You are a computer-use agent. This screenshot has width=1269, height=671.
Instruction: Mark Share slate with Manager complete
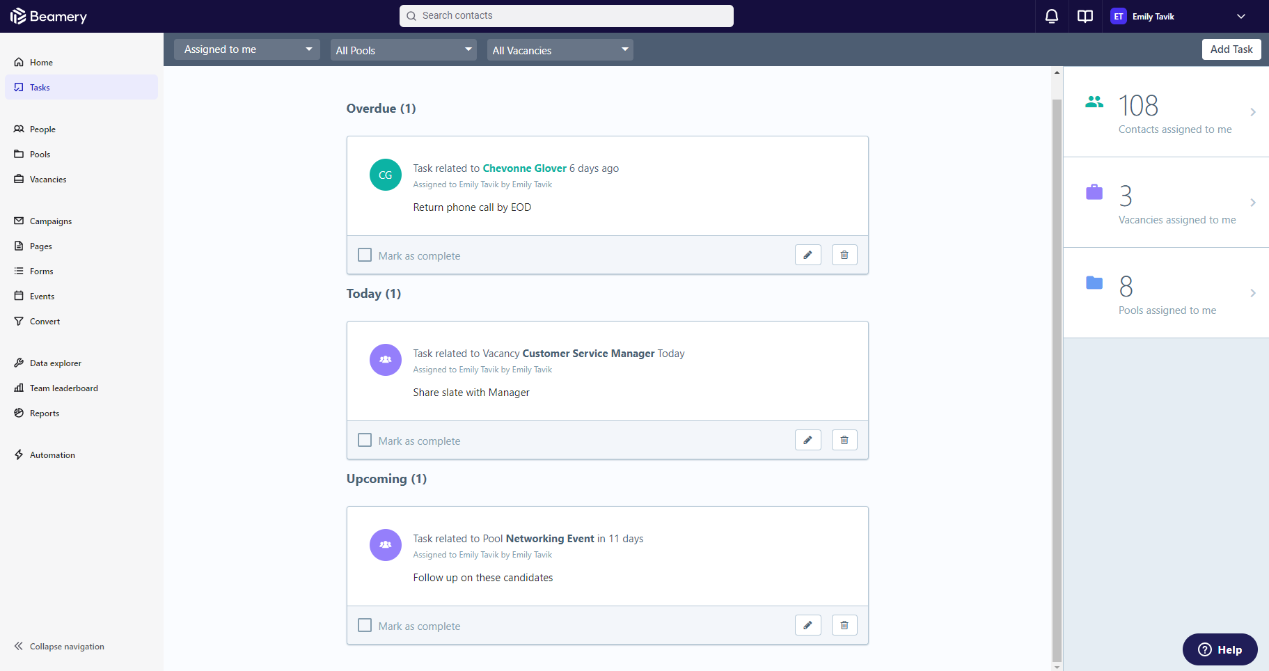(365, 440)
